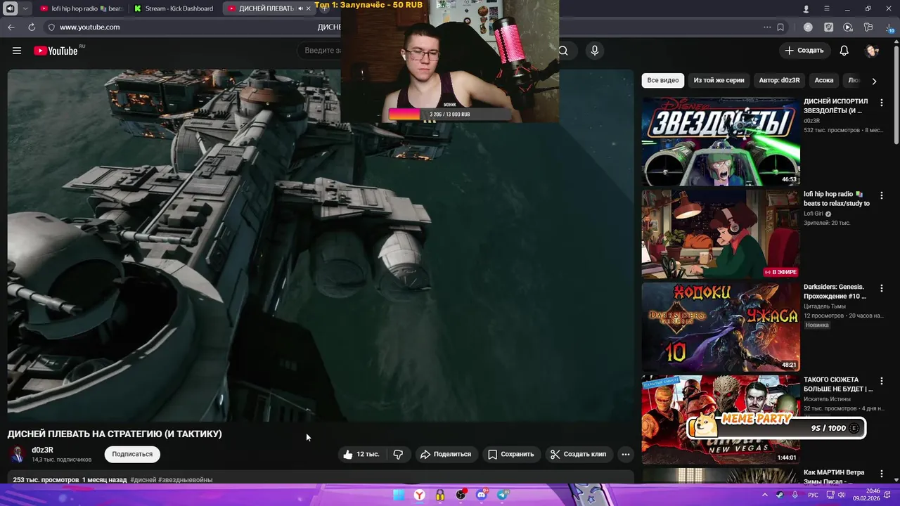Screen dimensions: 900x506
Task: Open Telegram on taskbar
Action: (503, 495)
